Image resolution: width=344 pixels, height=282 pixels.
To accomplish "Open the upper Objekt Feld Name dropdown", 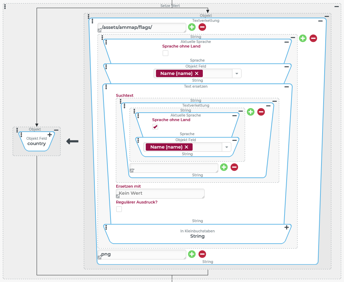I will pyautogui.click(x=237, y=73).
